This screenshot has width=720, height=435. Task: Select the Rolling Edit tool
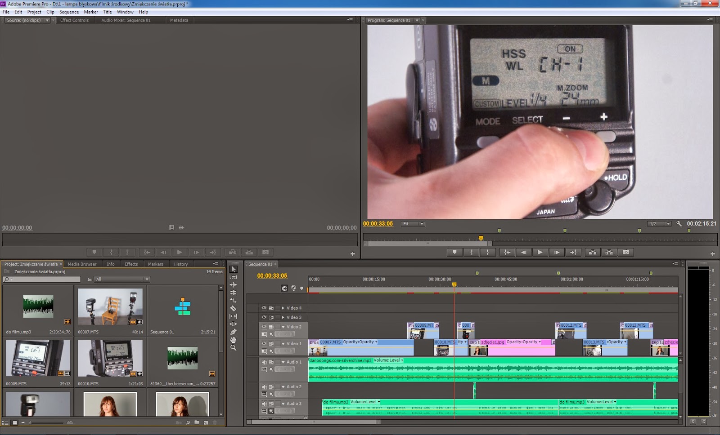(x=233, y=293)
